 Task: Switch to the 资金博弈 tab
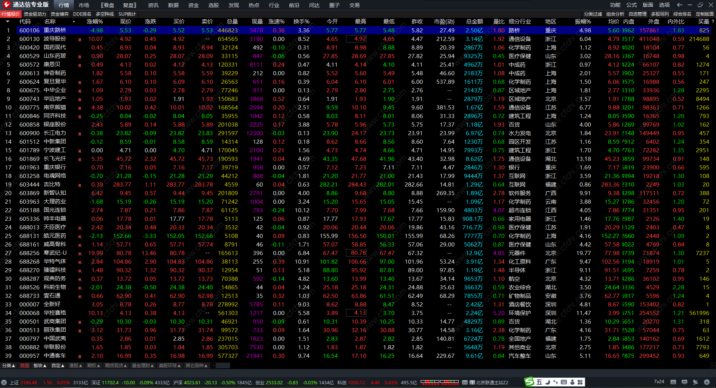pos(60,14)
